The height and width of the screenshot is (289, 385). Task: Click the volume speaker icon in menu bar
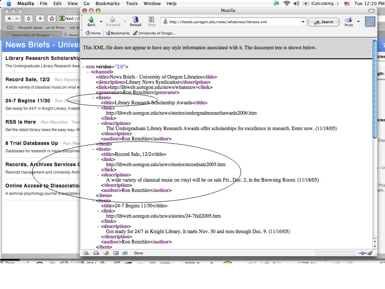(x=296, y=4)
